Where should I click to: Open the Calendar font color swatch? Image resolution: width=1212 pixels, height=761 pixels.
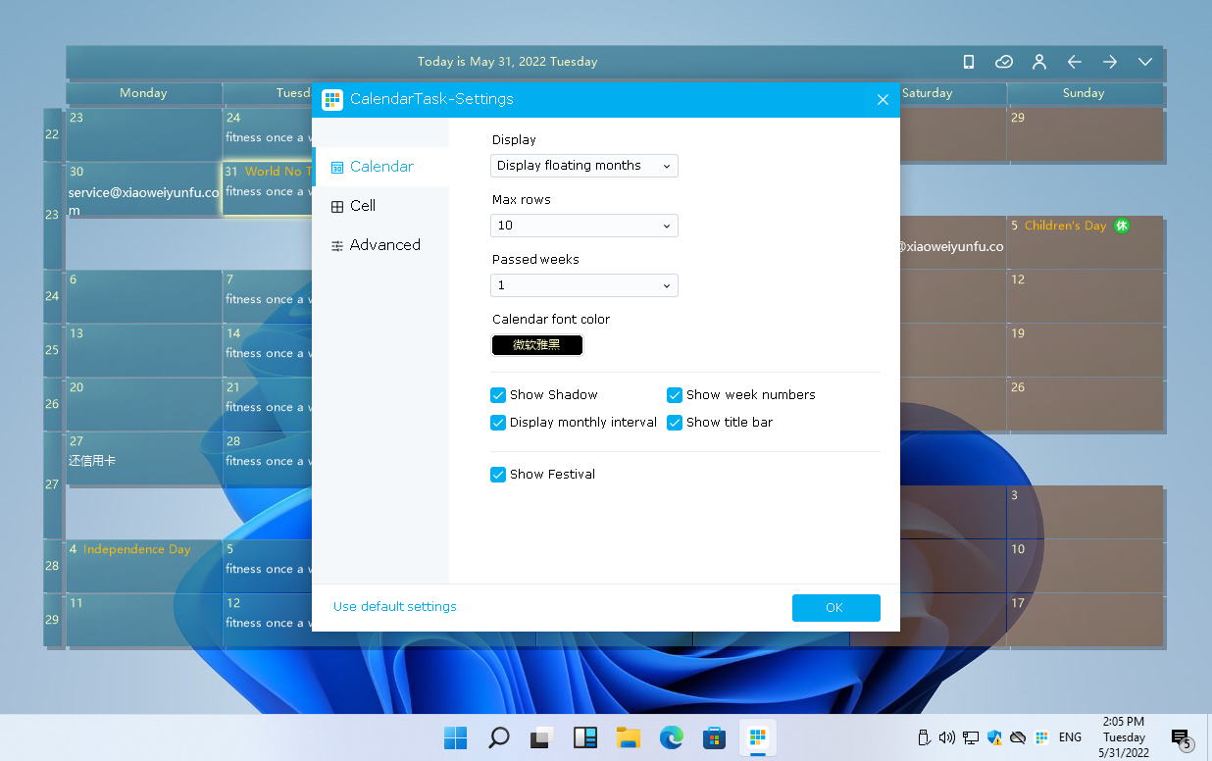(536, 345)
